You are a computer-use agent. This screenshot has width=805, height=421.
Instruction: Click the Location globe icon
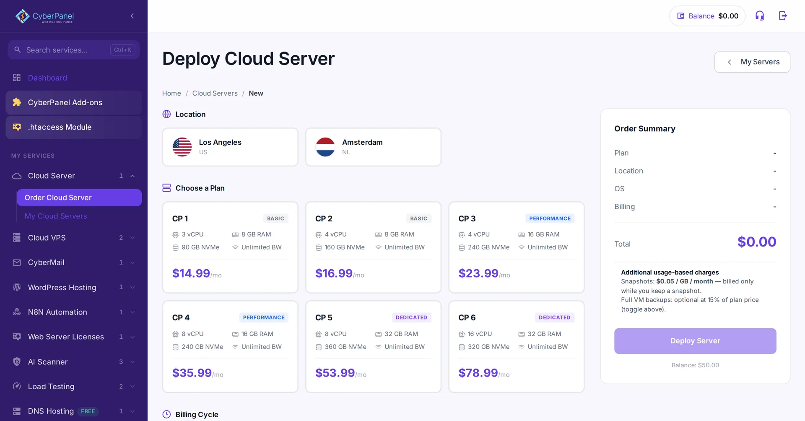[x=166, y=114]
